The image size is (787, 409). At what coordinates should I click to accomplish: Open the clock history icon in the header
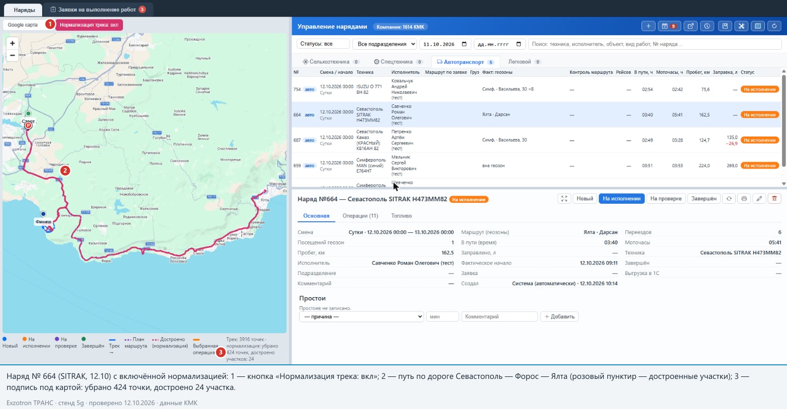pos(707,26)
